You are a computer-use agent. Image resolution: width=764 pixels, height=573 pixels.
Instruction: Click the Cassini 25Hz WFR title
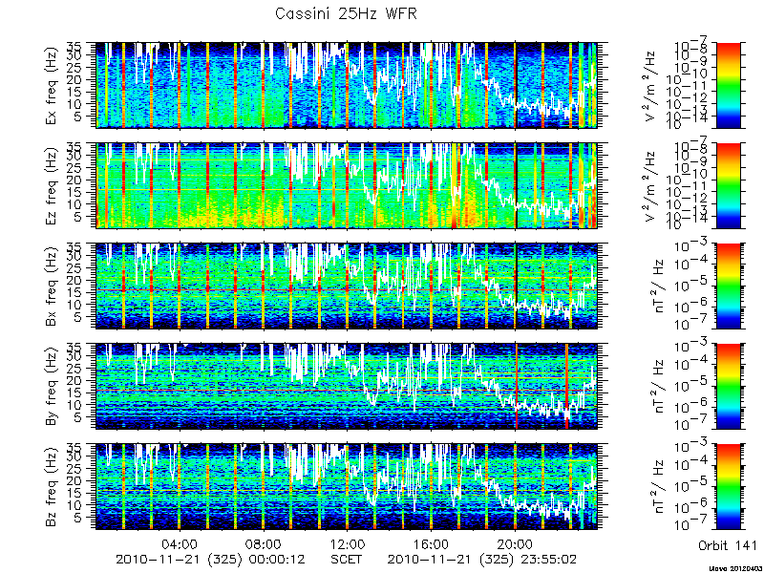pyautogui.click(x=346, y=13)
